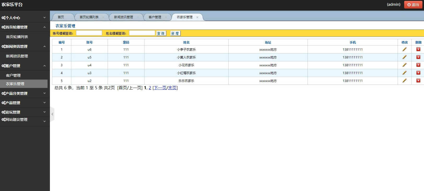Select the 小红帽农家乐 name cell
The height and width of the screenshot is (191, 424).
point(186,73)
